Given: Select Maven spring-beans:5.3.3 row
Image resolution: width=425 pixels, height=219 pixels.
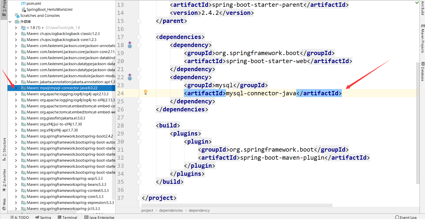Looking at the screenshot, I should (62, 185).
